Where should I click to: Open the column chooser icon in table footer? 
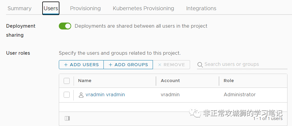[67, 118]
